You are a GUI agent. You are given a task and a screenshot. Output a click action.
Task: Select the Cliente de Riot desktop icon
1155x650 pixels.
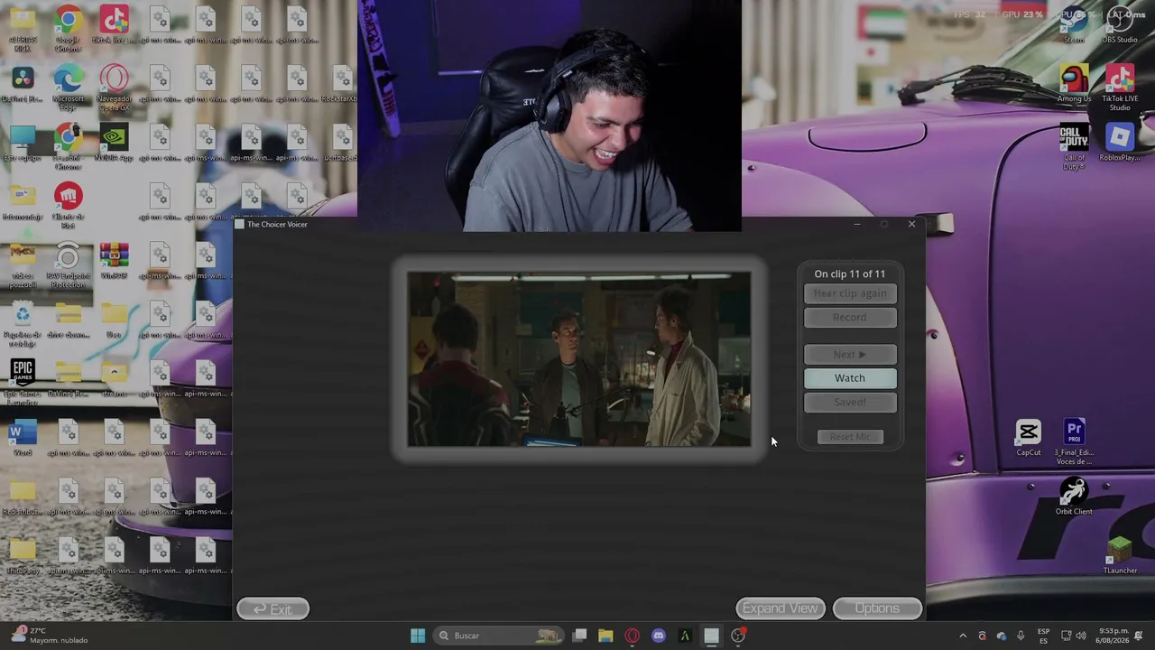68,206
